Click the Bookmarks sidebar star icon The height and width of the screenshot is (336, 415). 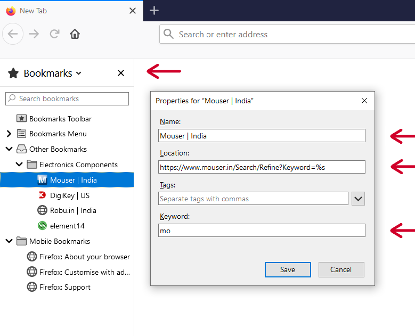coord(13,73)
